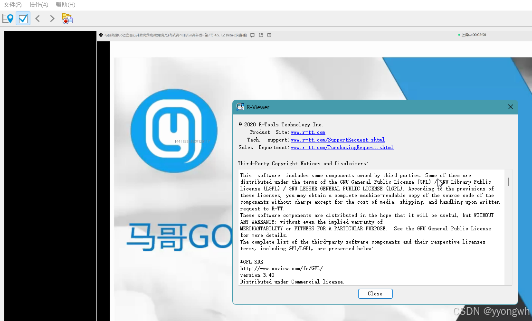The width and height of the screenshot is (532, 321).
Task: Click the 'version 3.40' line
Action: [x=257, y=275]
